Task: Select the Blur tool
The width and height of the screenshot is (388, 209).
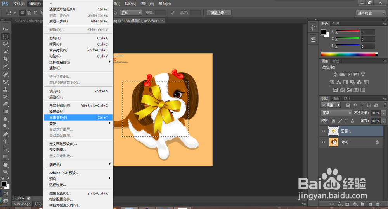Action: (5, 119)
